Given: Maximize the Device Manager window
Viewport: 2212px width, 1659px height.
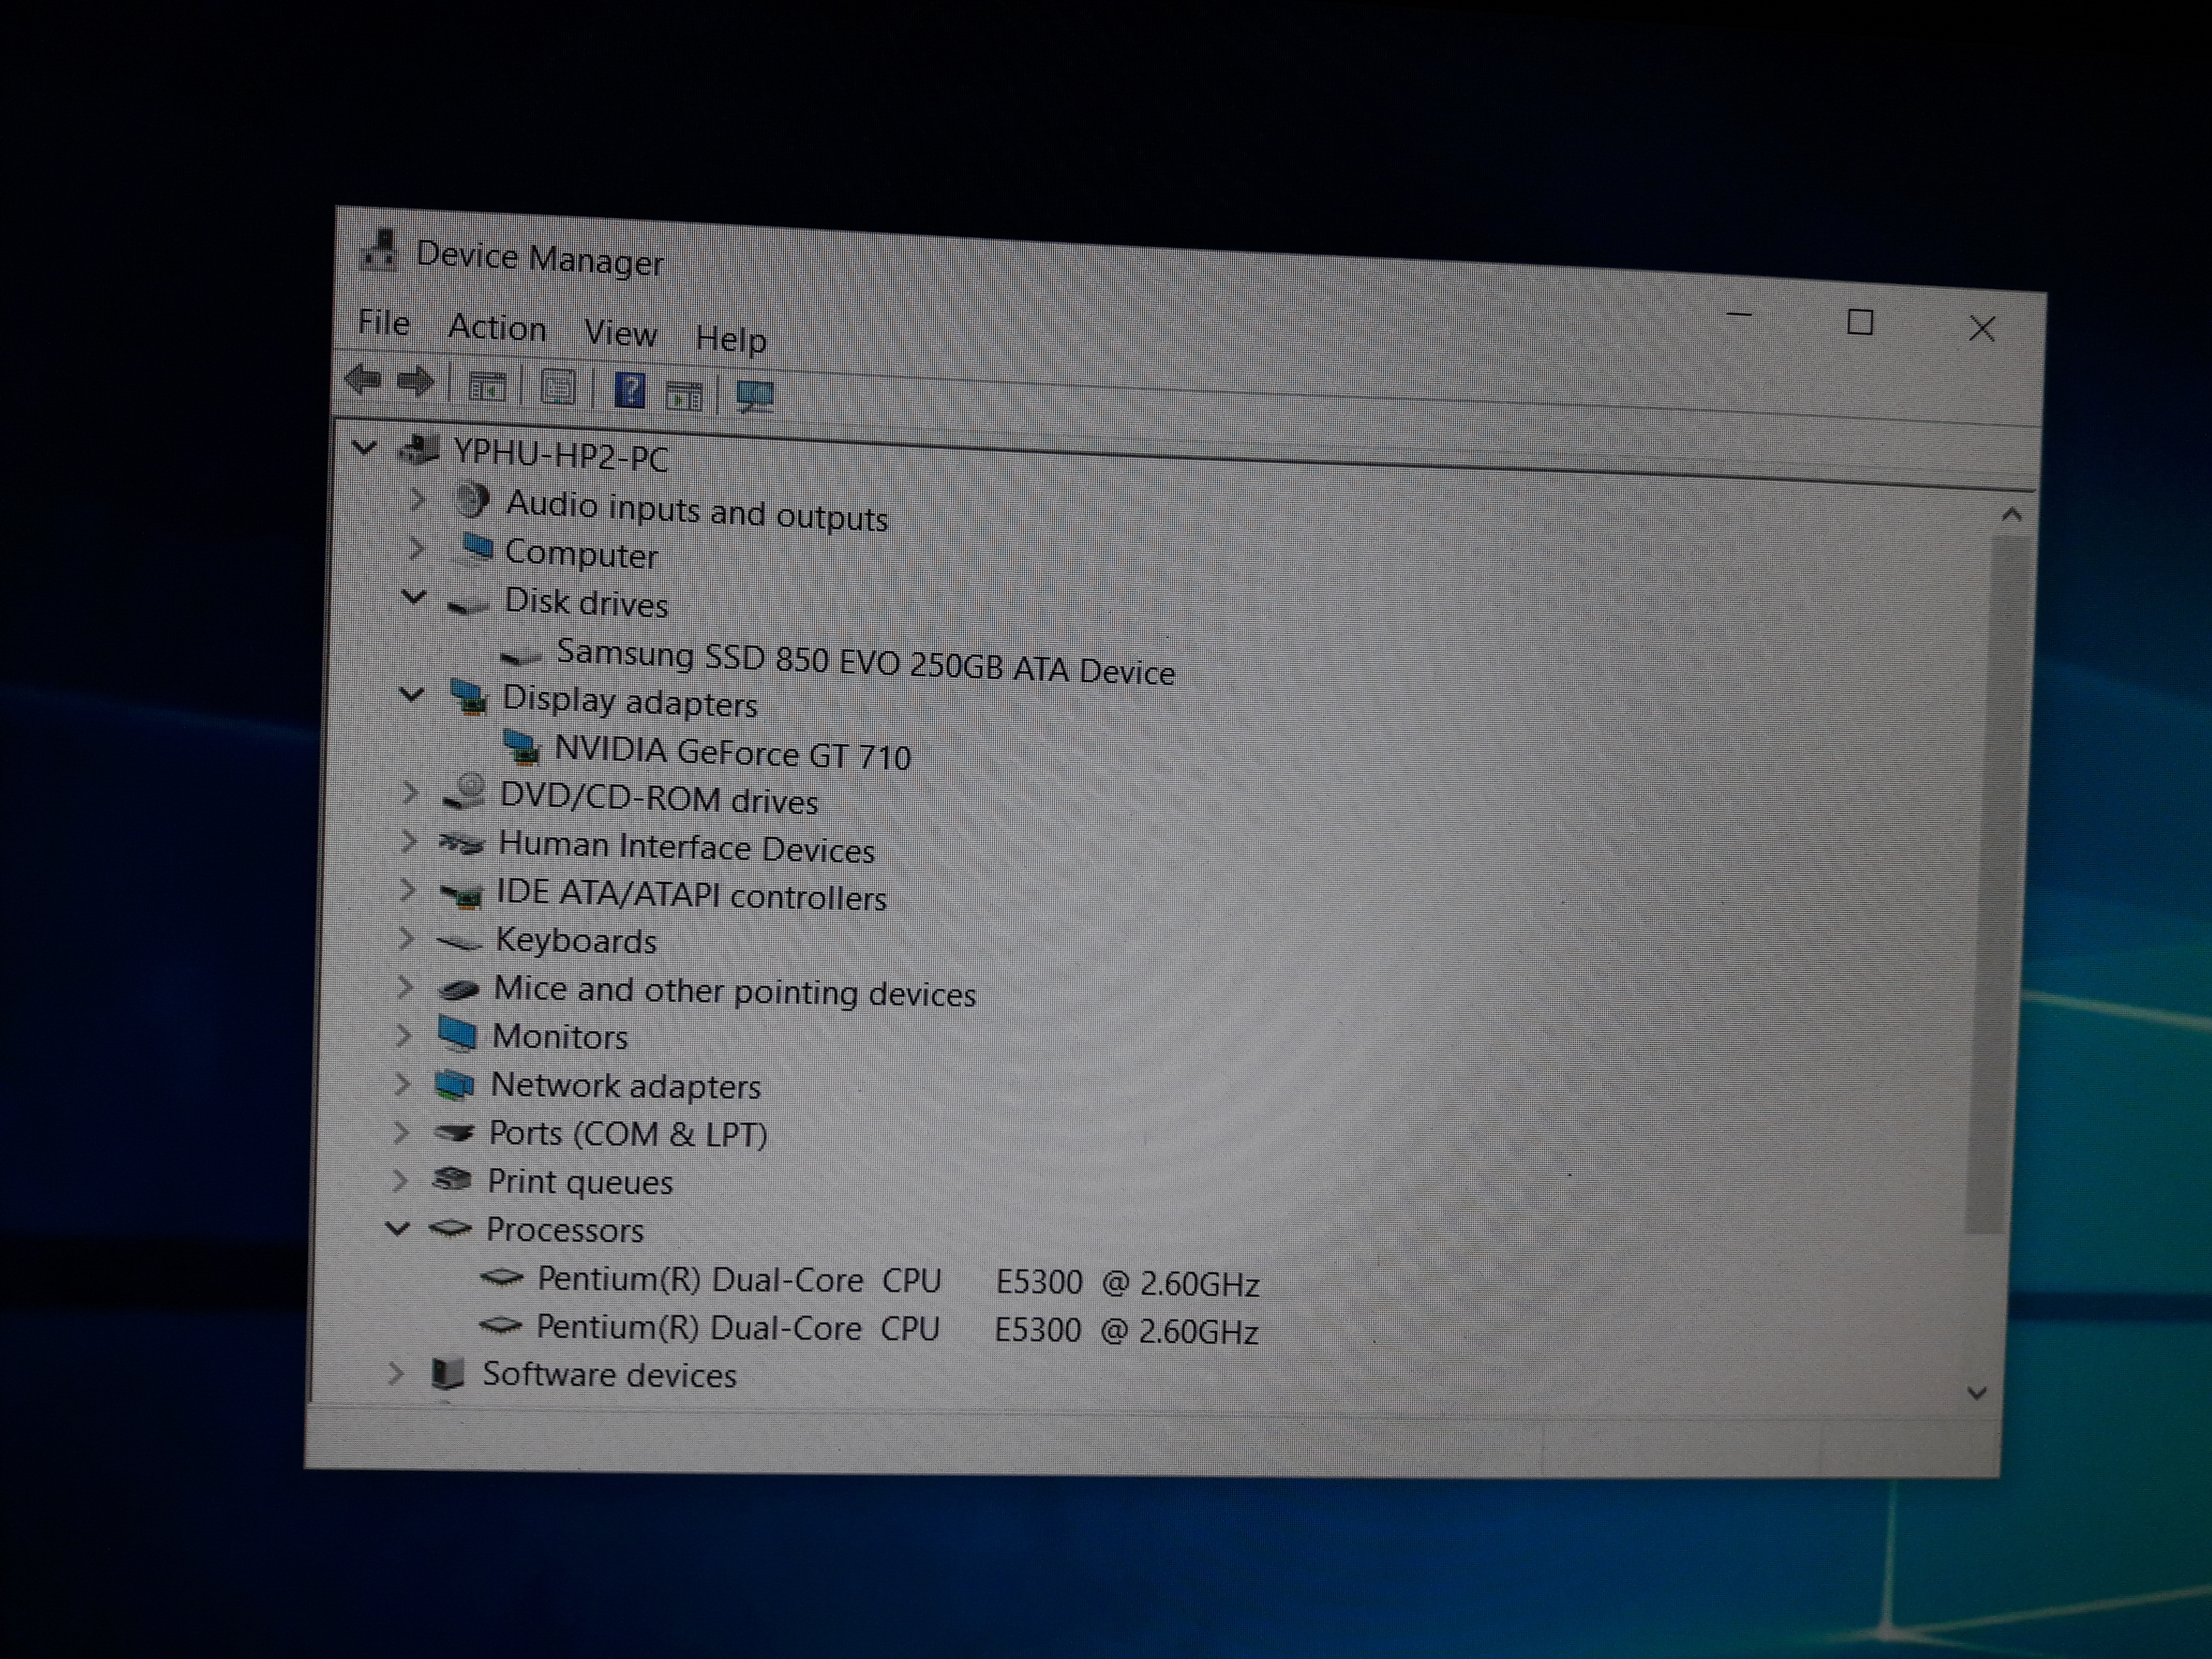Looking at the screenshot, I should tap(1860, 322).
